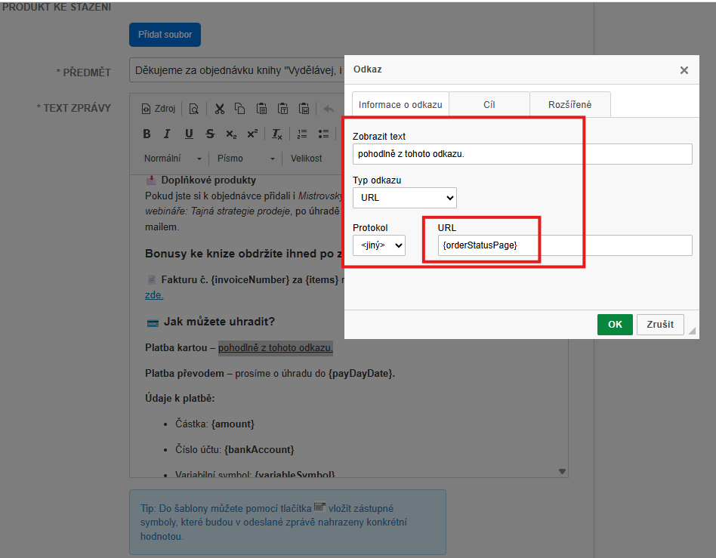Click 'Údaje k platbě:' text
The width and height of the screenshot is (716, 558).
tap(180, 398)
